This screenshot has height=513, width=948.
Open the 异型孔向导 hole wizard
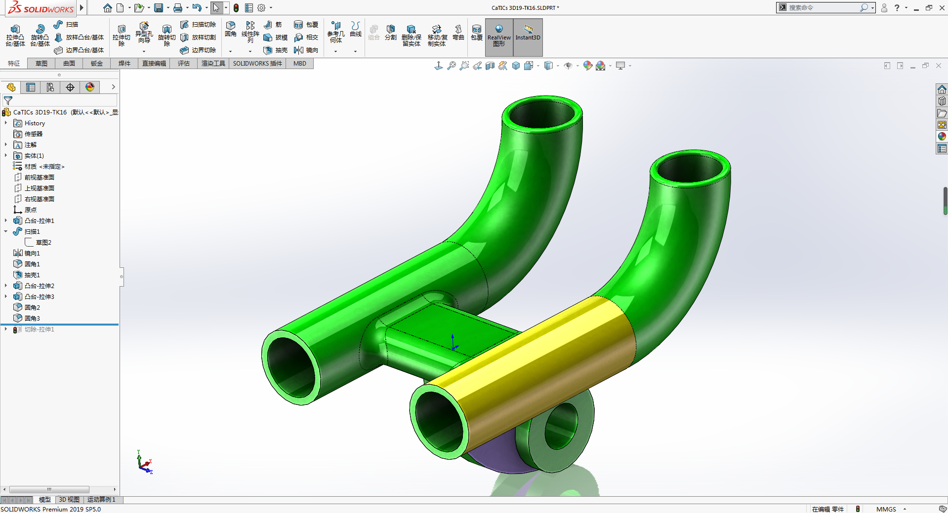pyautogui.click(x=144, y=34)
